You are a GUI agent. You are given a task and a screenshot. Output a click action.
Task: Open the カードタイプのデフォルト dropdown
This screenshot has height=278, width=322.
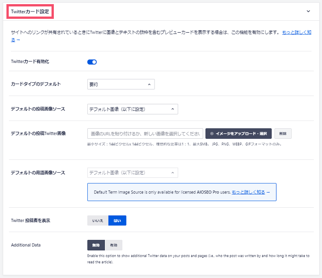click(x=121, y=85)
